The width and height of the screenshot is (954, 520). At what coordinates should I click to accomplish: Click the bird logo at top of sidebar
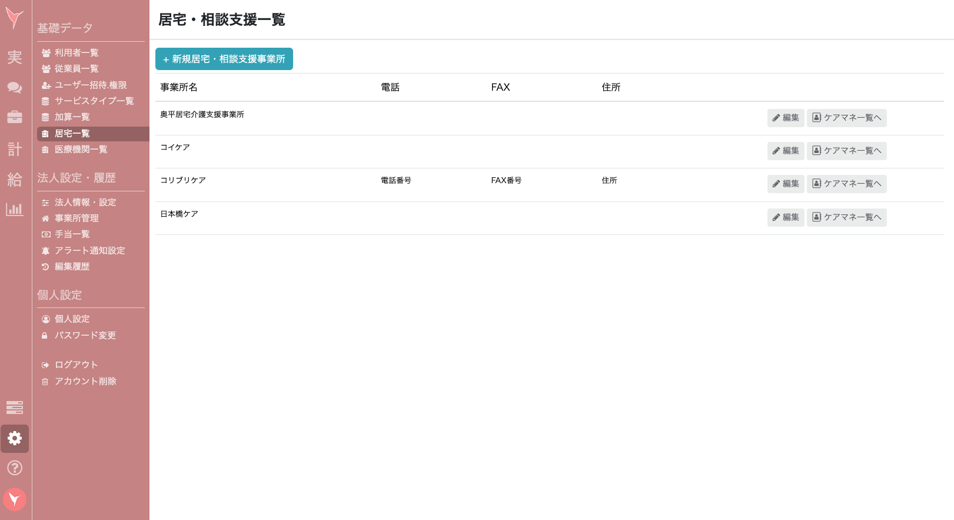[x=15, y=19]
